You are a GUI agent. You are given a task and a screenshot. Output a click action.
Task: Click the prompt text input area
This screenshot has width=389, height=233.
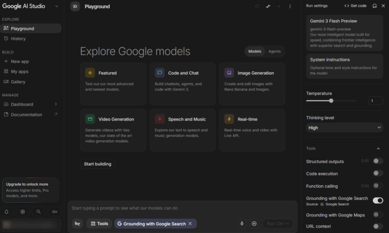click(x=182, y=208)
